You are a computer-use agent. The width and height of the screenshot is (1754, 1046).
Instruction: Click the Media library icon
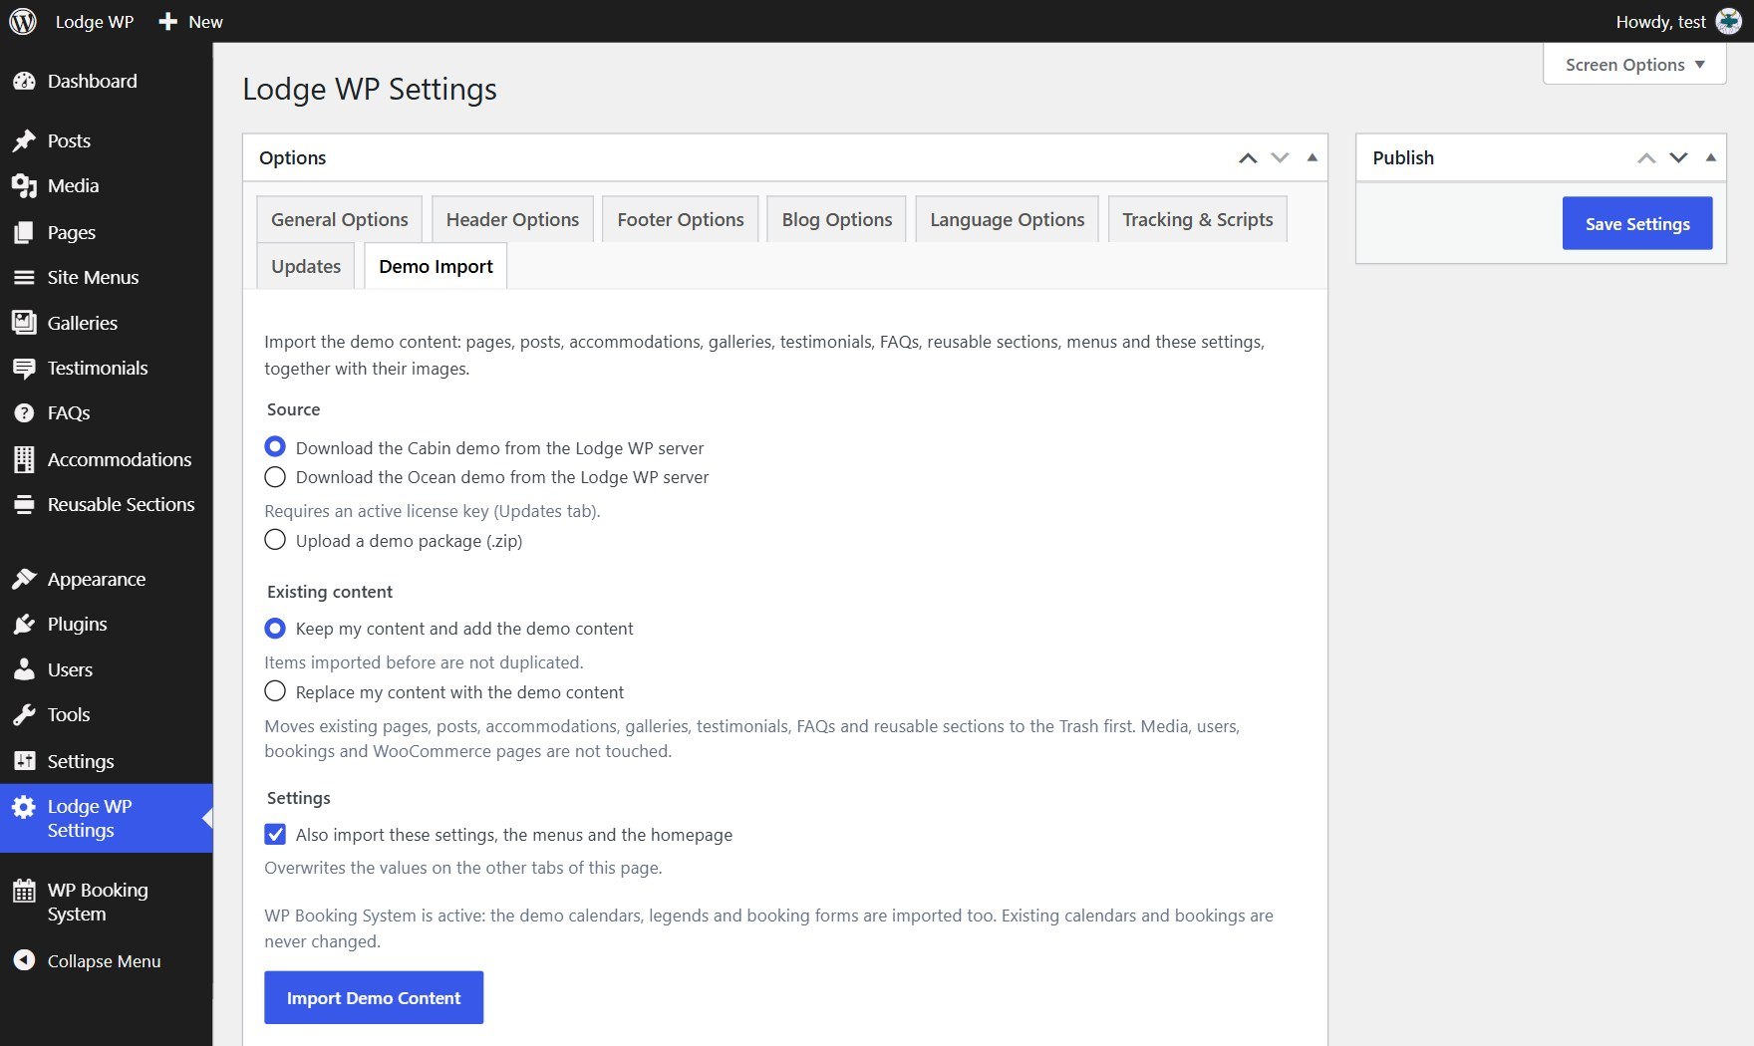coord(24,186)
